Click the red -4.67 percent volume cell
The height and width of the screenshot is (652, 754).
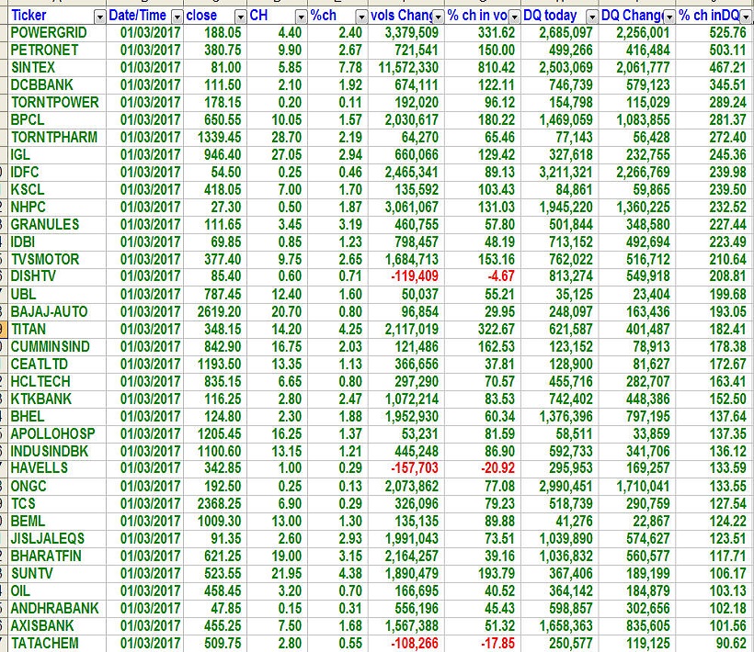483,276
